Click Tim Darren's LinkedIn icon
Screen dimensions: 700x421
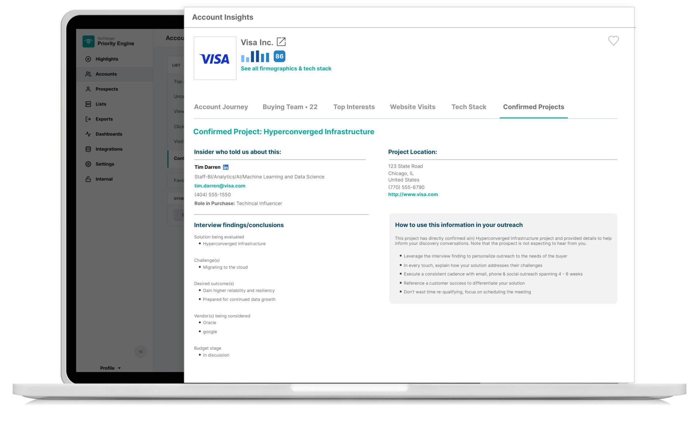(226, 167)
